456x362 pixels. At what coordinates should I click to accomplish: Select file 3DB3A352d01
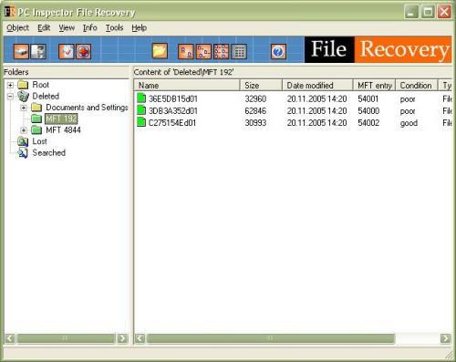(173, 110)
